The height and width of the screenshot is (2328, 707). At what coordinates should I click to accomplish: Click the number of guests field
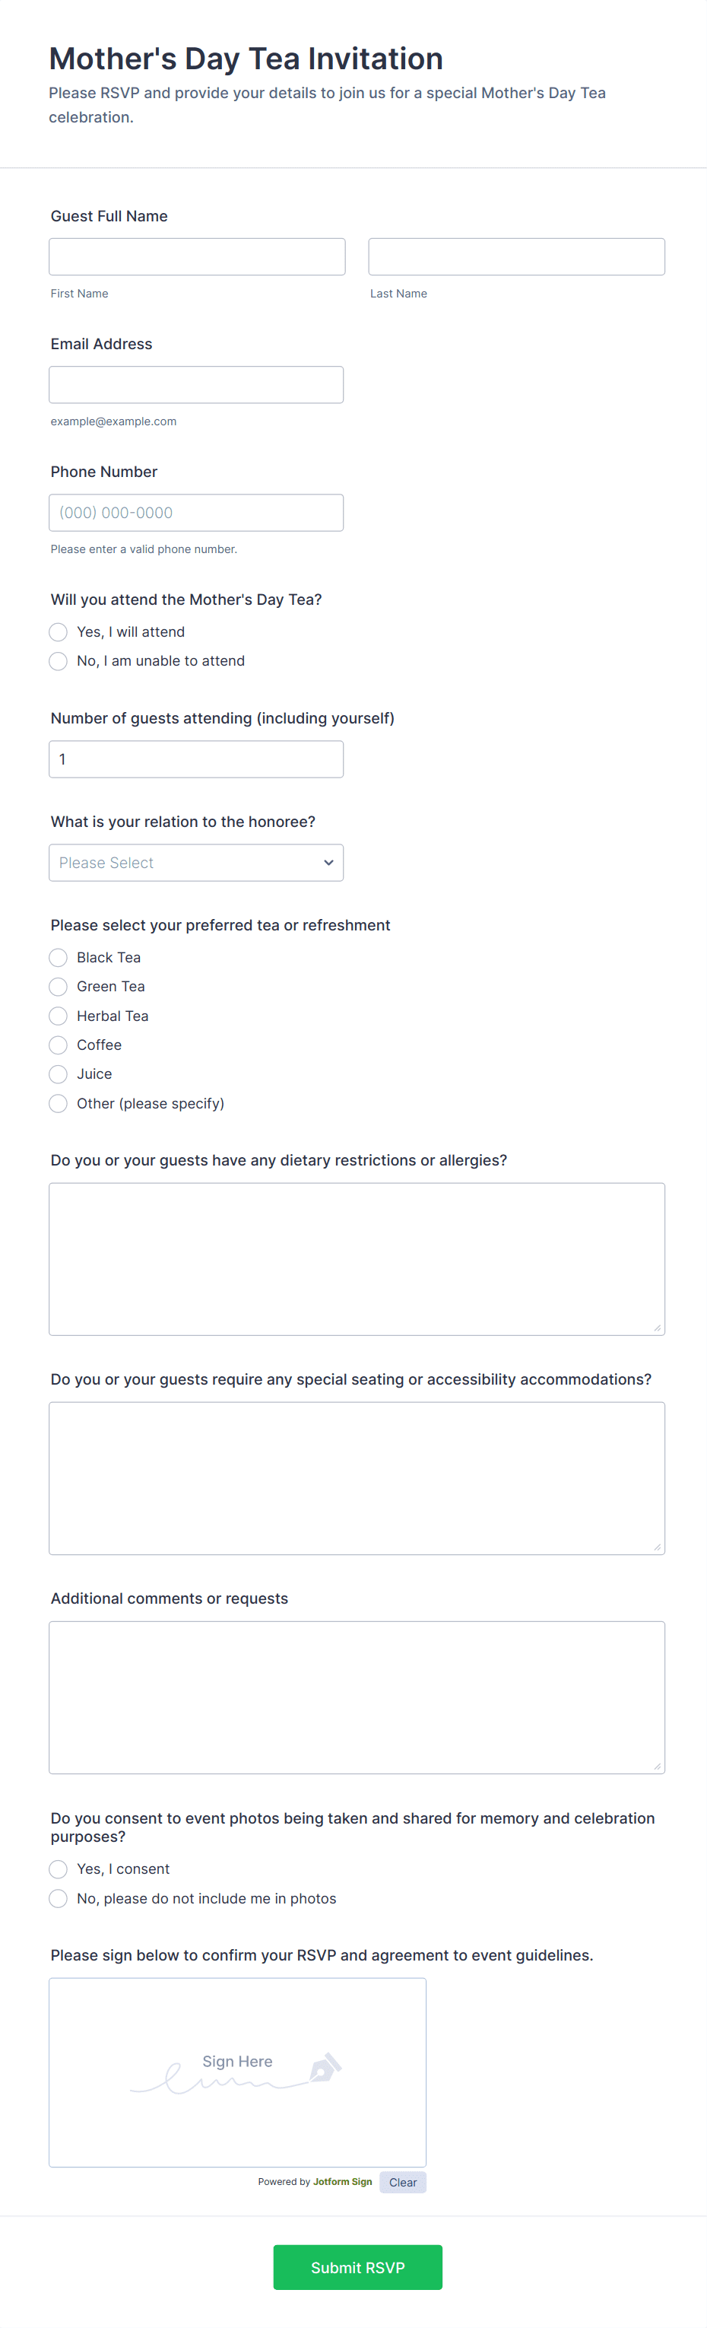196,759
